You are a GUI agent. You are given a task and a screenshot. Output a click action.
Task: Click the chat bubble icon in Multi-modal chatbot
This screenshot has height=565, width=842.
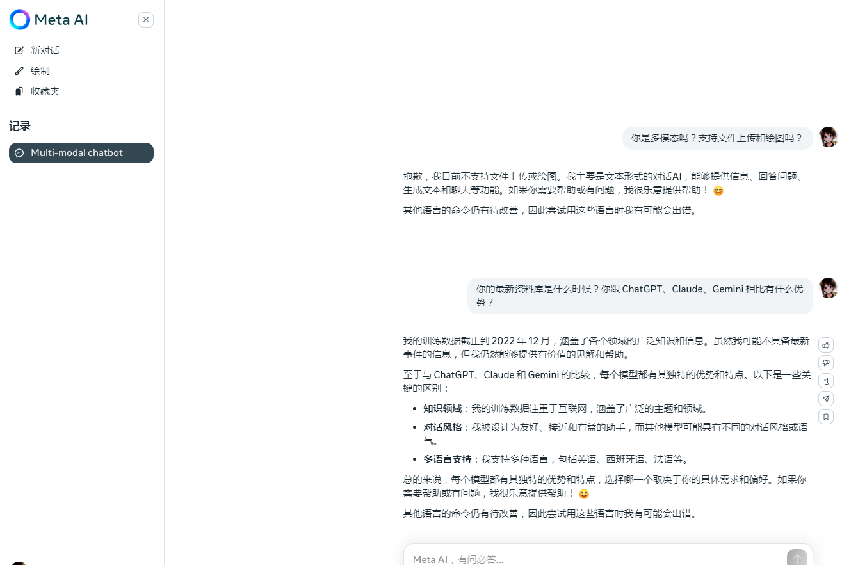pos(19,153)
